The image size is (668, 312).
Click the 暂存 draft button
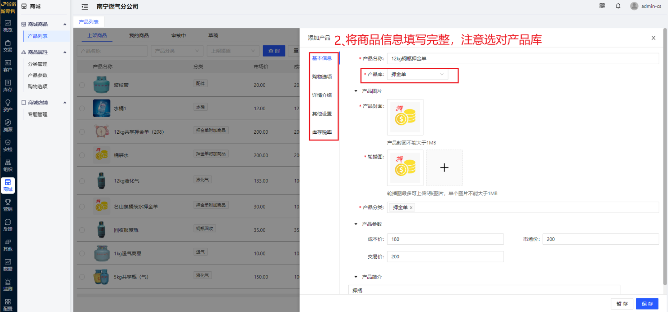click(622, 304)
